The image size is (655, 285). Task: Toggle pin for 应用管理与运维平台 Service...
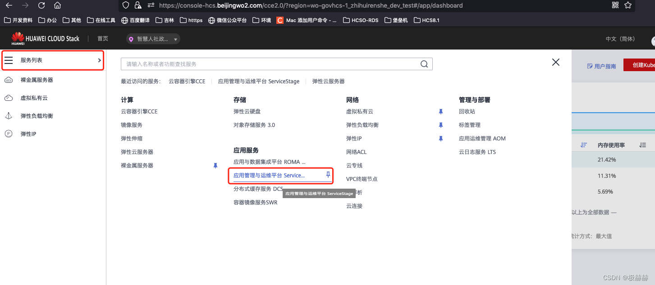(328, 175)
